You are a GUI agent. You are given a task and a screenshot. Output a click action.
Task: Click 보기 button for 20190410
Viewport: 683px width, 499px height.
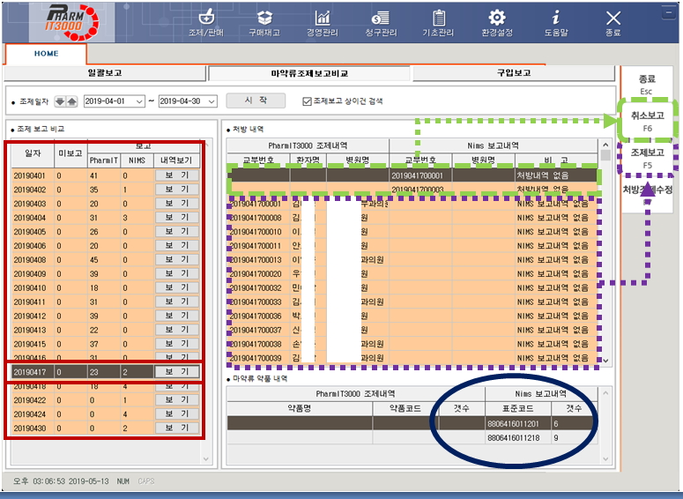177,287
